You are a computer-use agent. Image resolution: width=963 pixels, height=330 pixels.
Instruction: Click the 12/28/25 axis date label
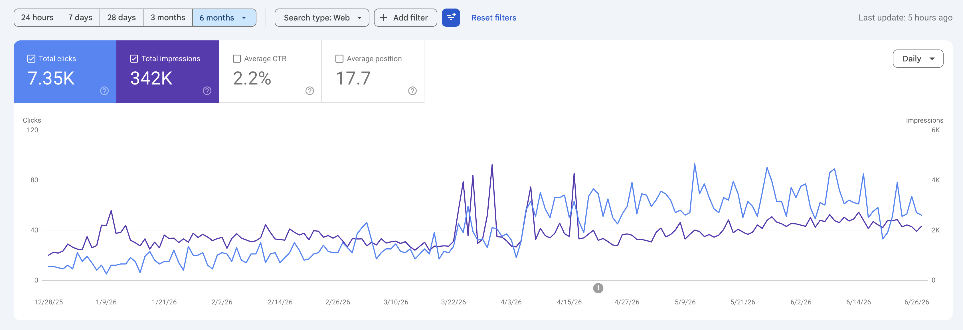pyautogui.click(x=48, y=302)
